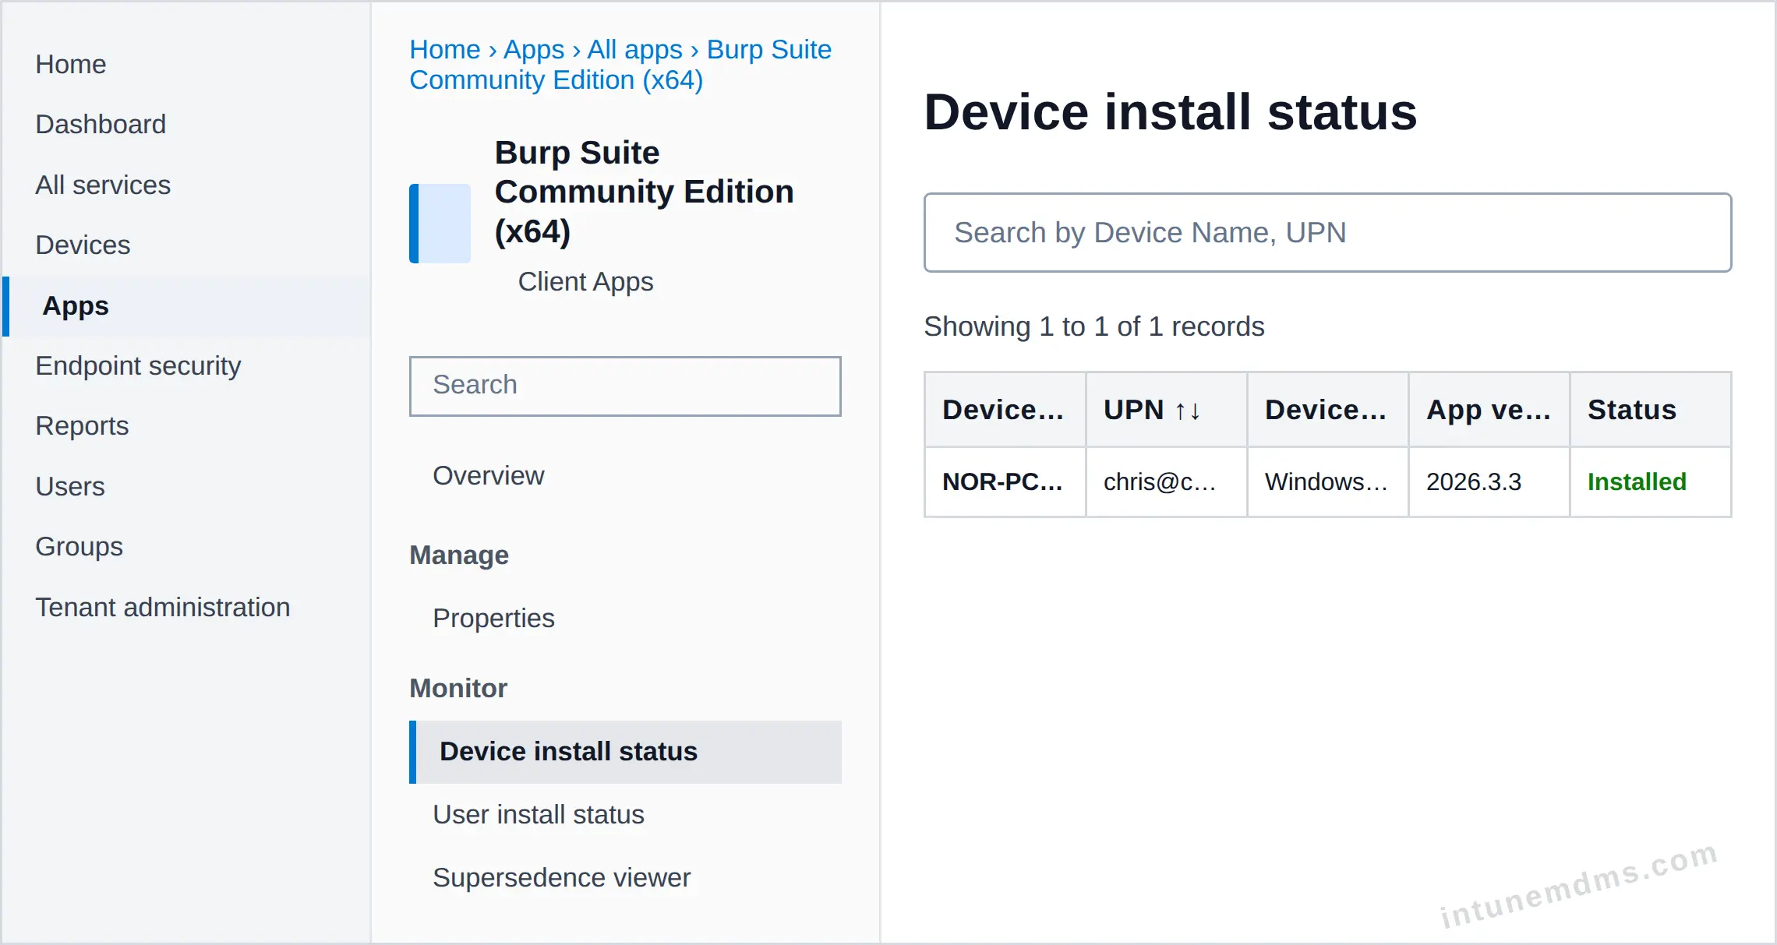Click the Monitor section heading
This screenshot has width=1777, height=945.
pos(458,688)
